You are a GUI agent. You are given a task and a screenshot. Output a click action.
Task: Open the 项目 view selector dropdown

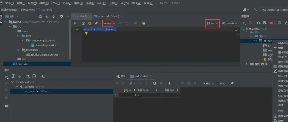[12, 16]
